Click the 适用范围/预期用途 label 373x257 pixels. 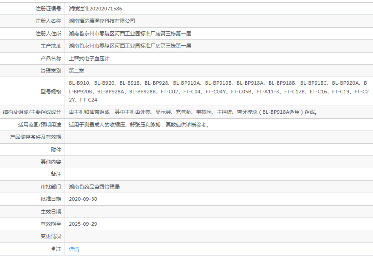pos(40,125)
